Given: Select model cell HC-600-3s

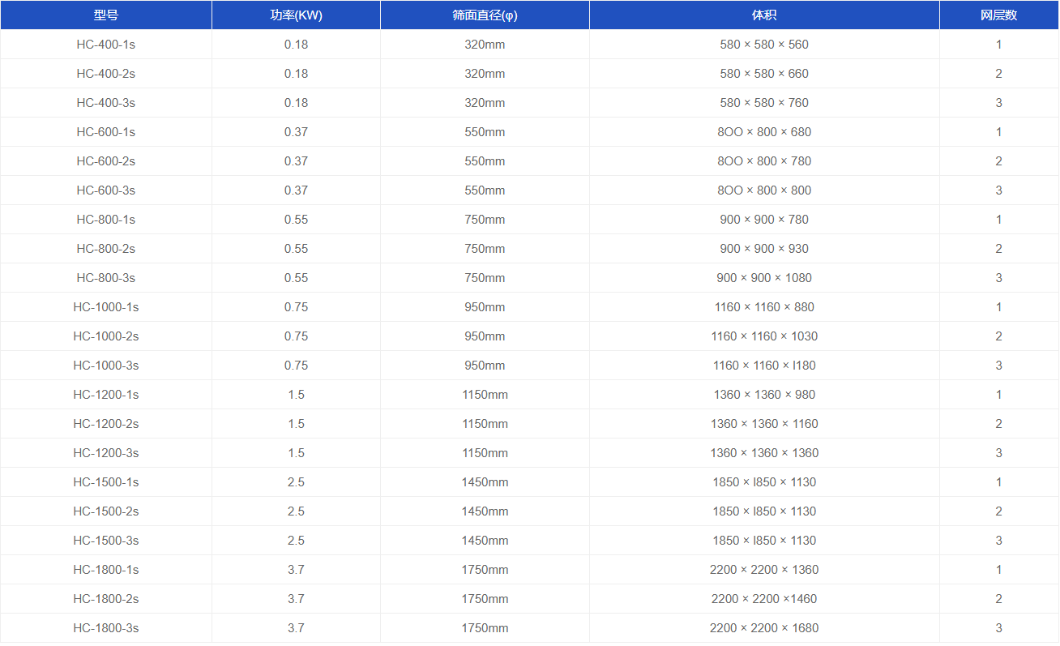Looking at the screenshot, I should coord(106,190).
